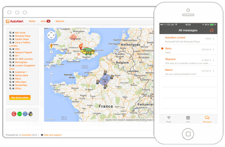Open Ash home zone link

point(20,33)
